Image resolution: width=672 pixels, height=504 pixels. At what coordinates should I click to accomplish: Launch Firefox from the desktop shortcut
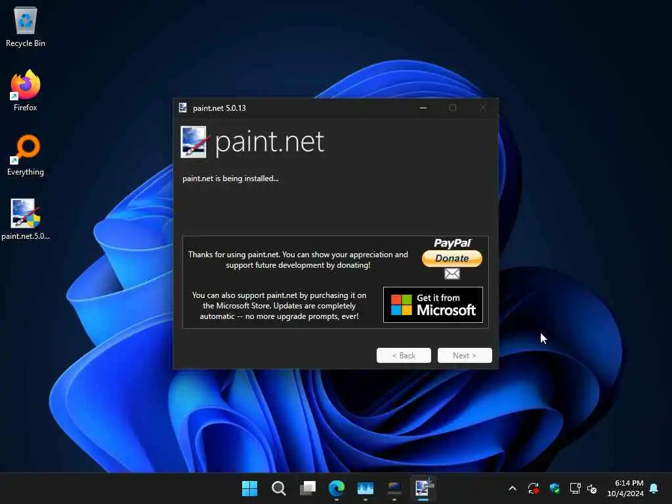26,91
